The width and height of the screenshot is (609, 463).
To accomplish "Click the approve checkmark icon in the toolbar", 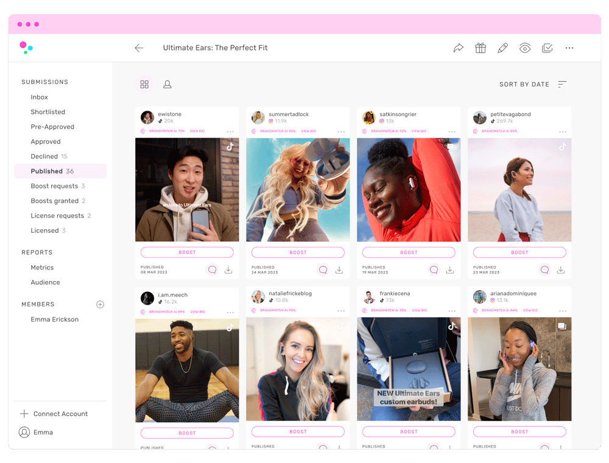I will point(547,48).
